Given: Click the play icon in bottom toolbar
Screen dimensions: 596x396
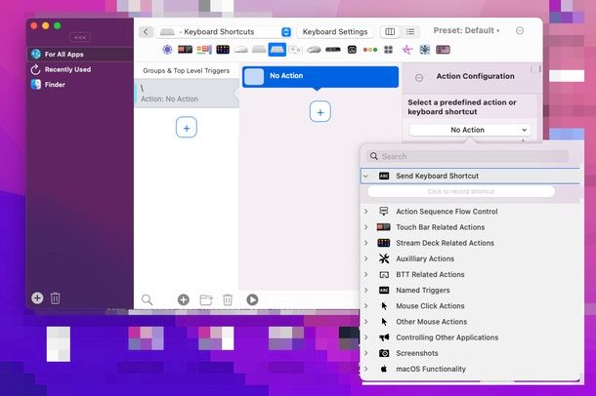Looking at the screenshot, I should [x=252, y=299].
